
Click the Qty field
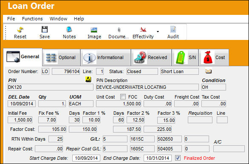(x=52, y=104)
